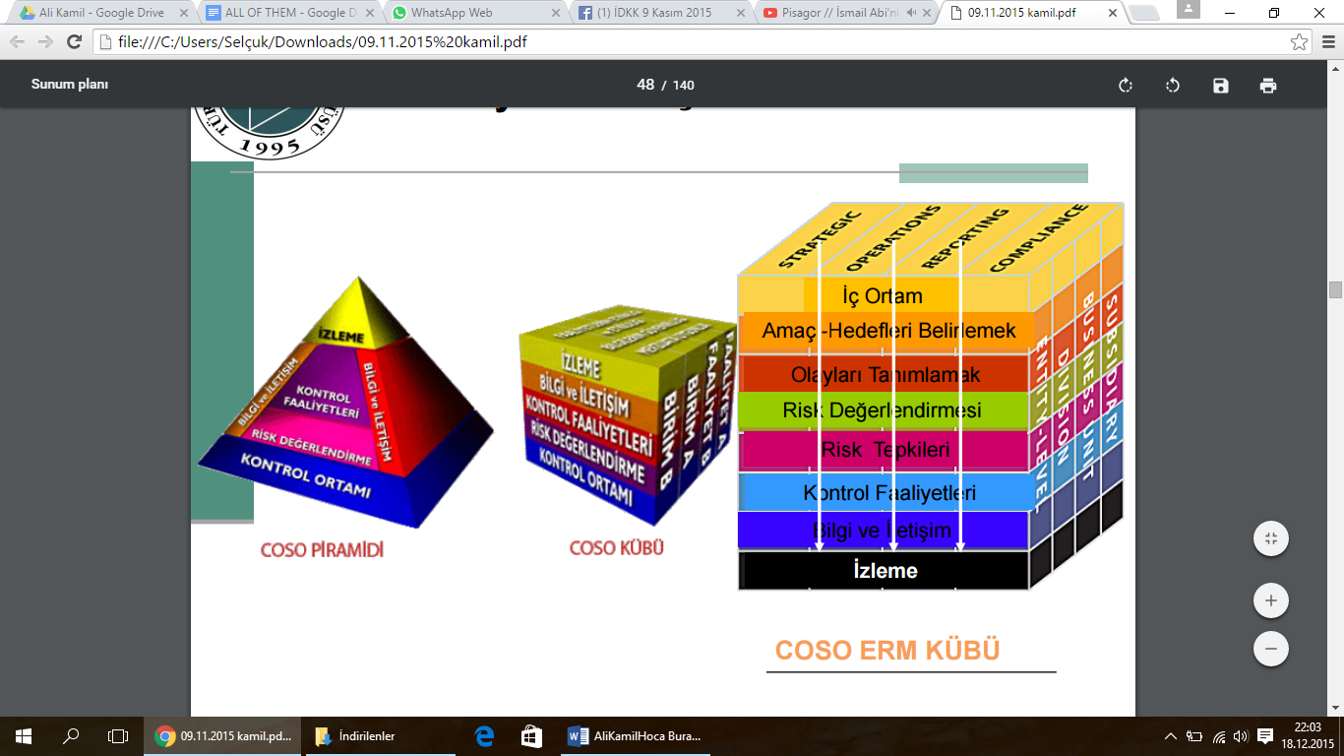The height and width of the screenshot is (756, 1344).
Task: Open volume control in system tray
Action: [x=1241, y=735]
